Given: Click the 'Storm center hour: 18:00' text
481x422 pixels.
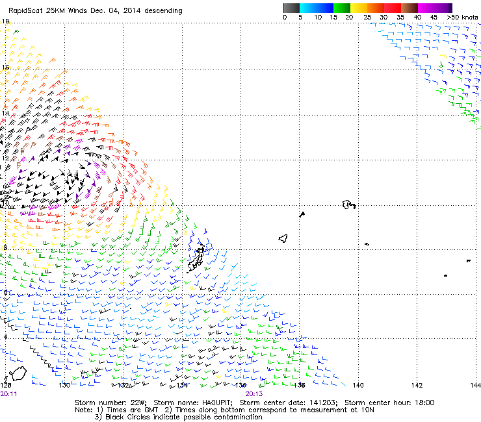Looking at the screenshot, I should 389,403.
